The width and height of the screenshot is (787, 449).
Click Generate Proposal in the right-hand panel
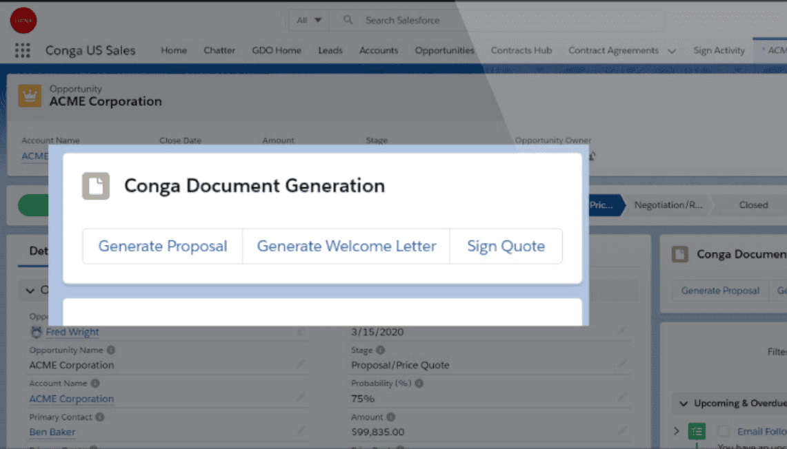pos(720,291)
